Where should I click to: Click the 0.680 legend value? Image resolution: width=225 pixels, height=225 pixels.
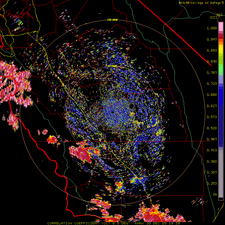coord(212,95)
